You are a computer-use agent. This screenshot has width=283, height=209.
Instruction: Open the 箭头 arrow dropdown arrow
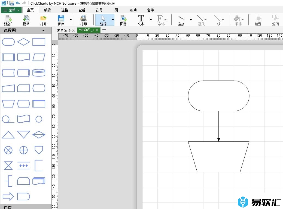(x=206, y=20)
